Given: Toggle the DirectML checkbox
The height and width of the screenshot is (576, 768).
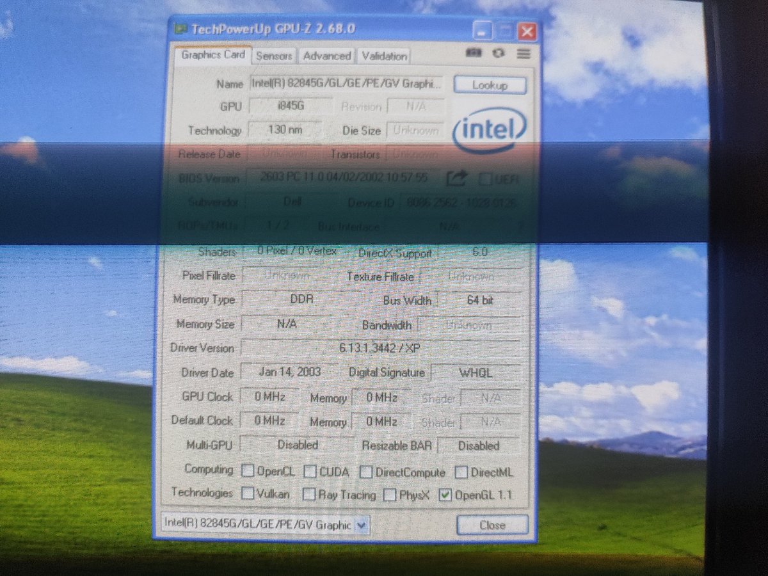Looking at the screenshot, I should click(x=461, y=473).
